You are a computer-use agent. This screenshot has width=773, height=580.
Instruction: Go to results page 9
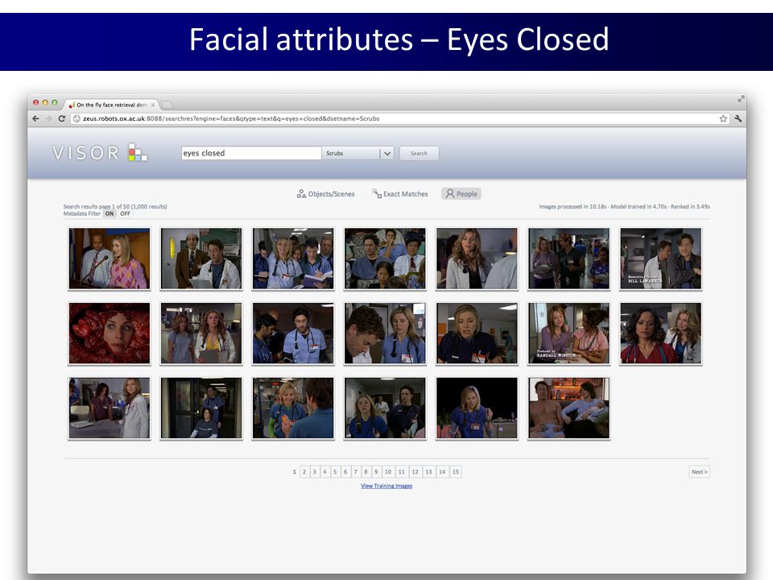(376, 472)
